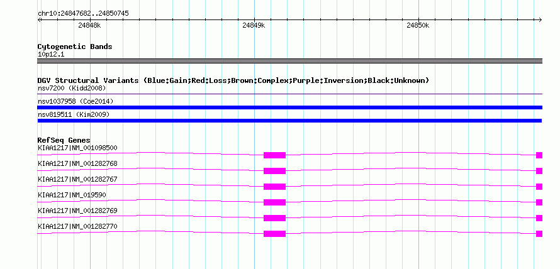Click the blue nsv1037958 gain bar
This screenshot has width=560, height=269.
tap(289, 107)
